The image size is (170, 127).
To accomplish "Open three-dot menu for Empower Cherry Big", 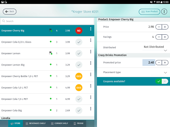I will point(91,29).
